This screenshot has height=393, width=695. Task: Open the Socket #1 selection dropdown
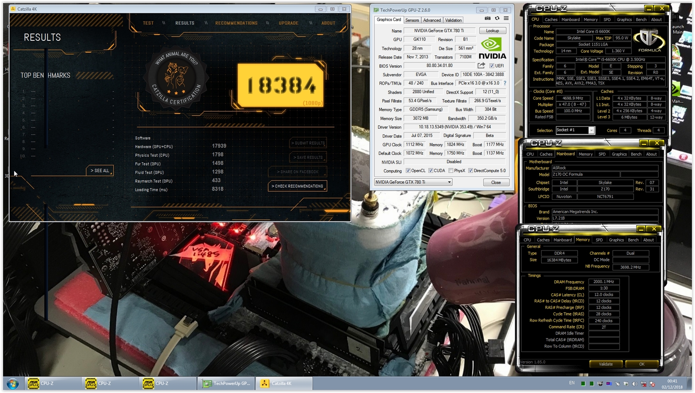[575, 130]
